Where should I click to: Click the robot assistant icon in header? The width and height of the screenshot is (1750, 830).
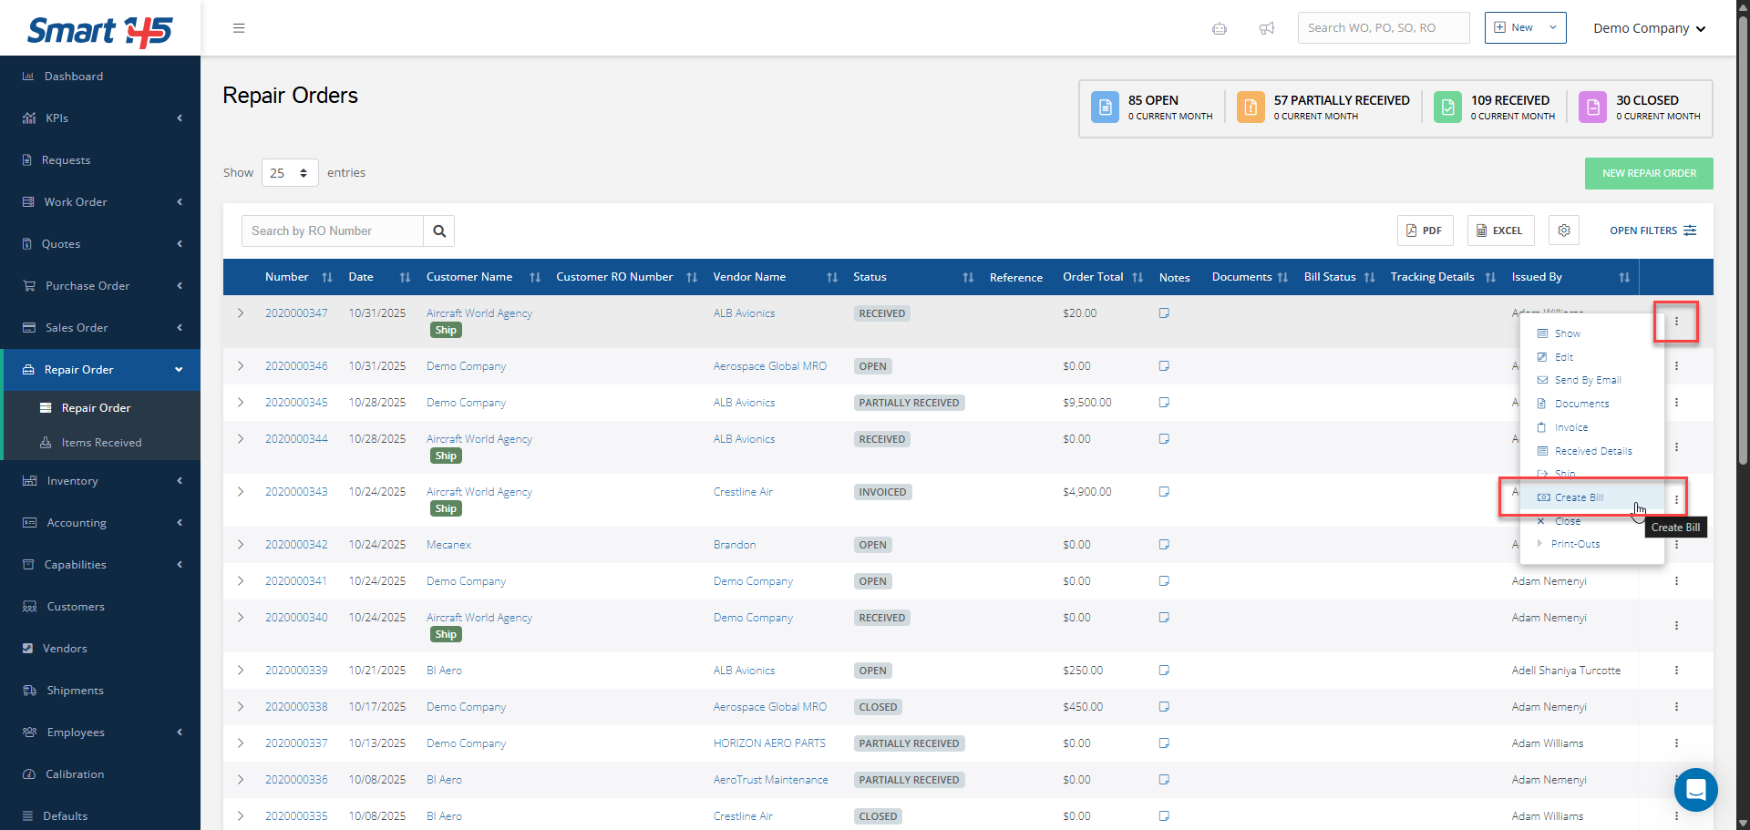pos(1219,28)
